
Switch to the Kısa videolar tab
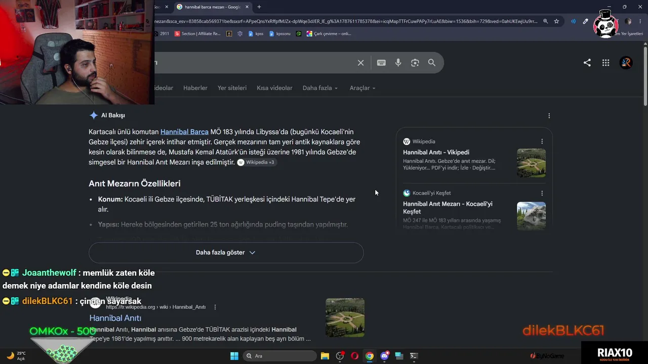click(x=274, y=88)
